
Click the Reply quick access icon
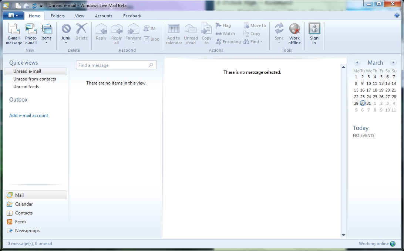[x=26, y=6]
